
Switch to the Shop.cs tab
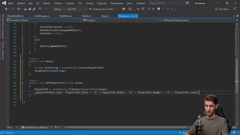(105, 16)
